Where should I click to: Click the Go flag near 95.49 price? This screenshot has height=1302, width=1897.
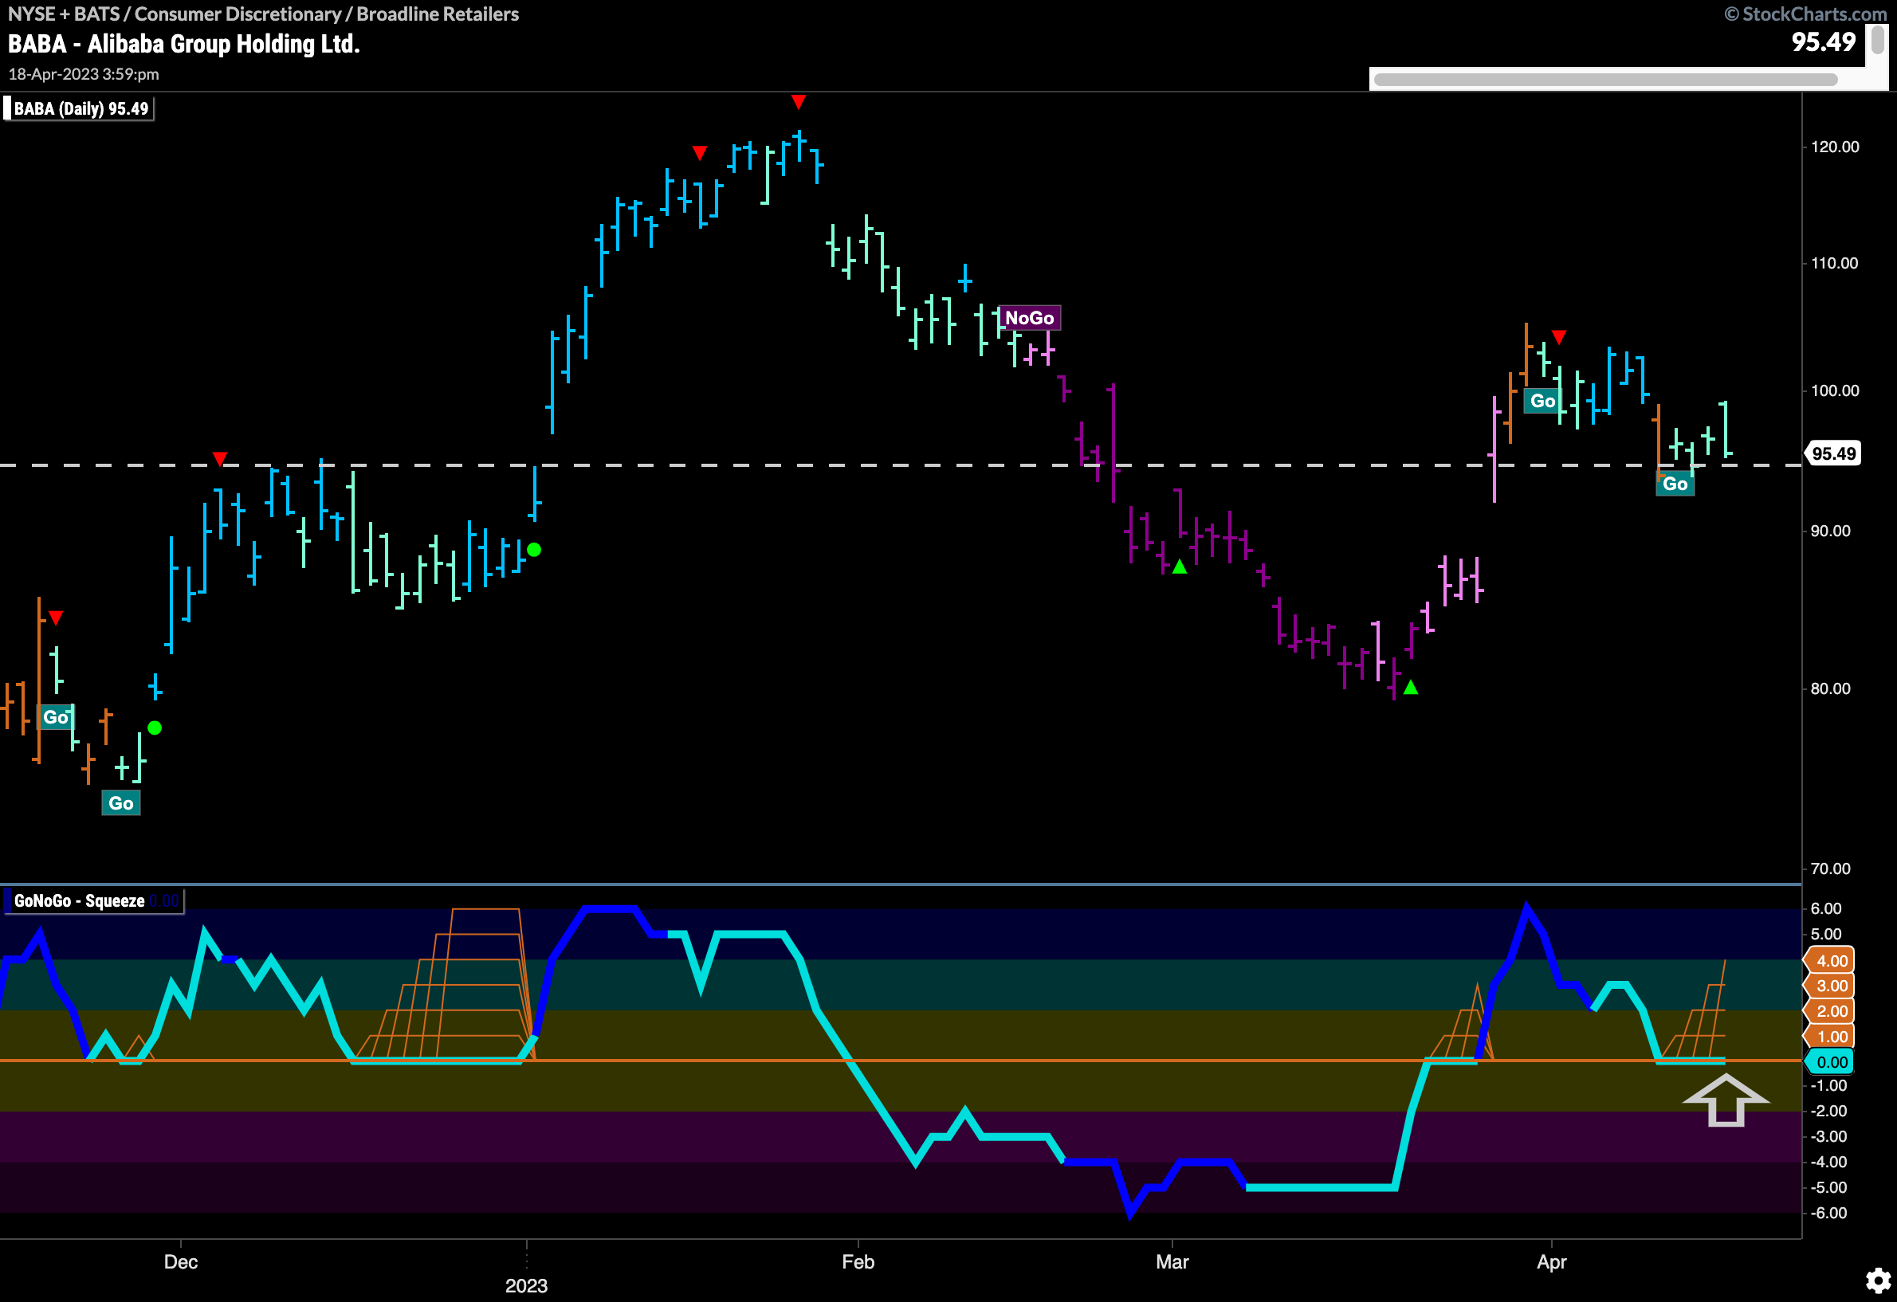click(1675, 484)
